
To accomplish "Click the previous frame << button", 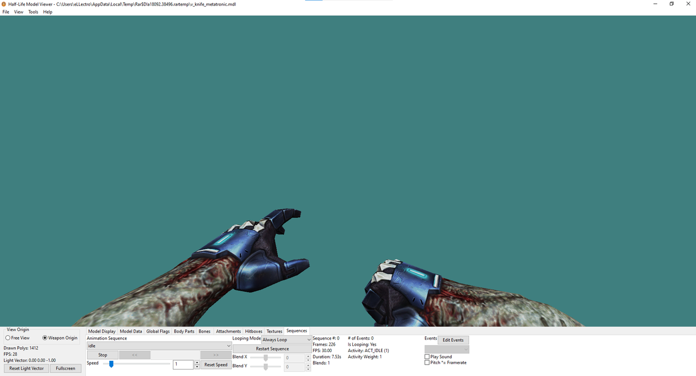I will click(x=135, y=355).
